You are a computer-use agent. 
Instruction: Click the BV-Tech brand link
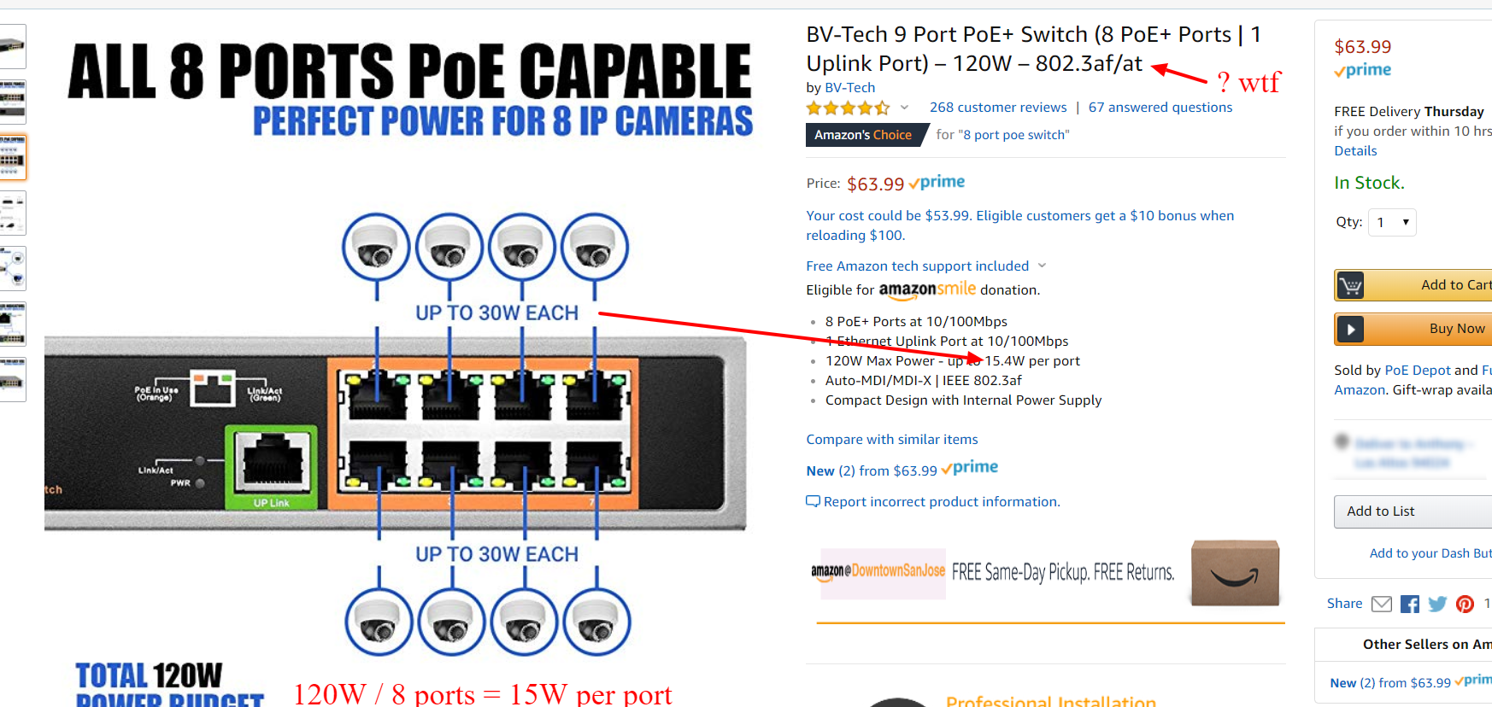coord(849,87)
